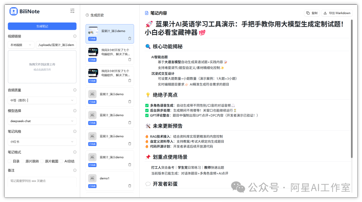
Task: Delete the selected 蓝果汁_演示demo history item
Action: coord(130,39)
